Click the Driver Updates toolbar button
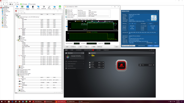Image resolution: width=184 pixels, height=103 pixels. [x=32, y=4]
